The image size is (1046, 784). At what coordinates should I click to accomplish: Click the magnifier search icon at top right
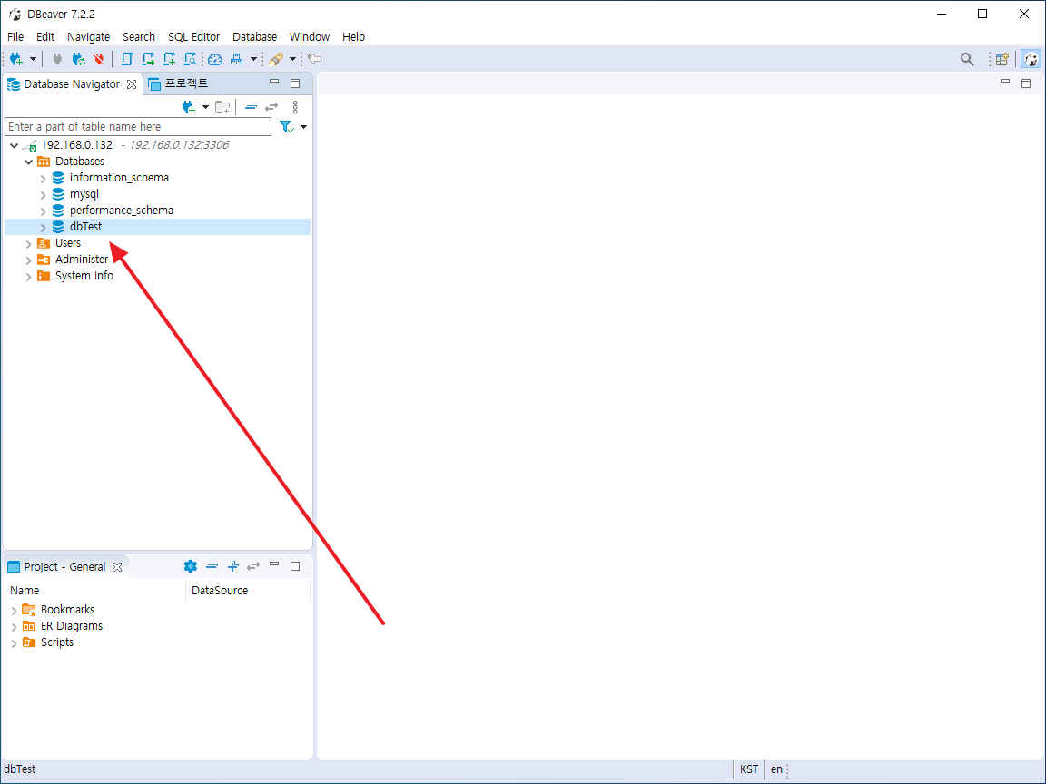[x=967, y=59]
